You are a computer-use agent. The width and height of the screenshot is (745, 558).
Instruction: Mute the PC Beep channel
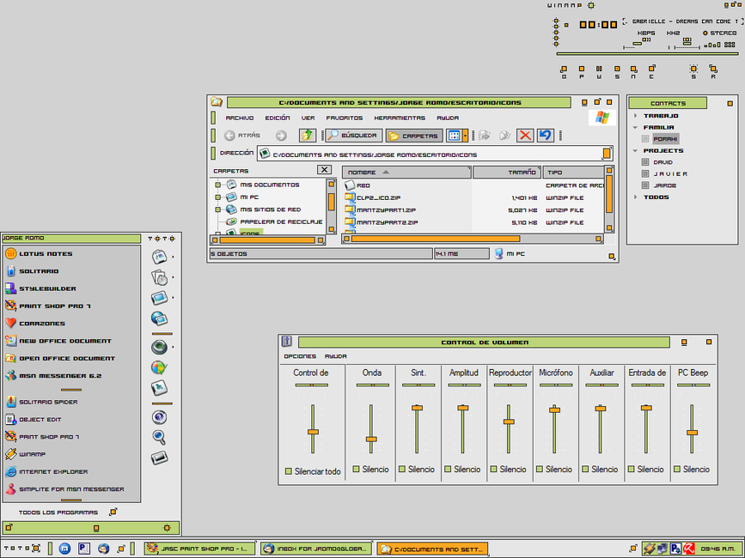pyautogui.click(x=677, y=469)
